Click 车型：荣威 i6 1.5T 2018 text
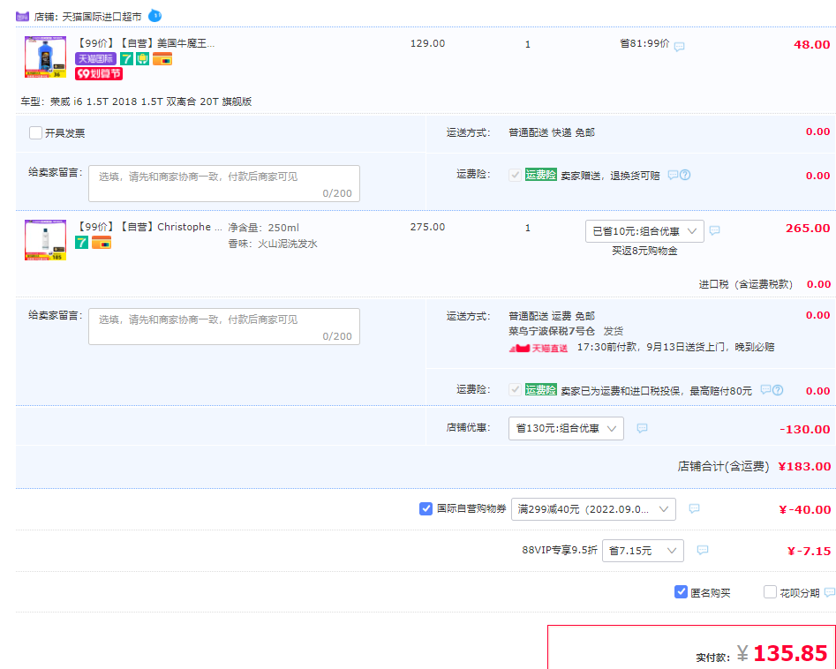 pos(136,101)
